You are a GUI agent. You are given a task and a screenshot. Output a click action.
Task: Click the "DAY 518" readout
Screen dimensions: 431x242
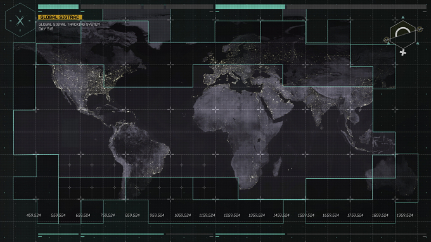tap(46, 29)
